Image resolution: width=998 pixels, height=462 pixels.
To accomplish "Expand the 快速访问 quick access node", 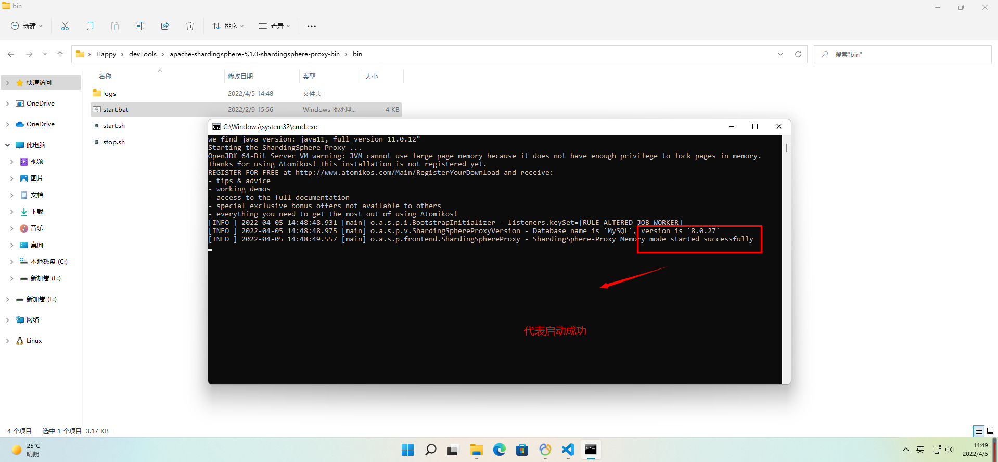I will pyautogui.click(x=7, y=83).
